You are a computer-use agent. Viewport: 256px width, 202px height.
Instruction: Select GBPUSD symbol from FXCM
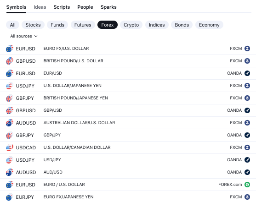pos(26,61)
